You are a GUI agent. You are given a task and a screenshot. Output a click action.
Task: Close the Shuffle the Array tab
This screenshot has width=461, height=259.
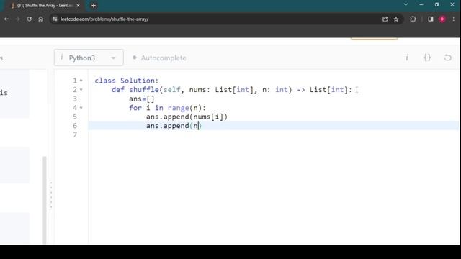pos(78,5)
